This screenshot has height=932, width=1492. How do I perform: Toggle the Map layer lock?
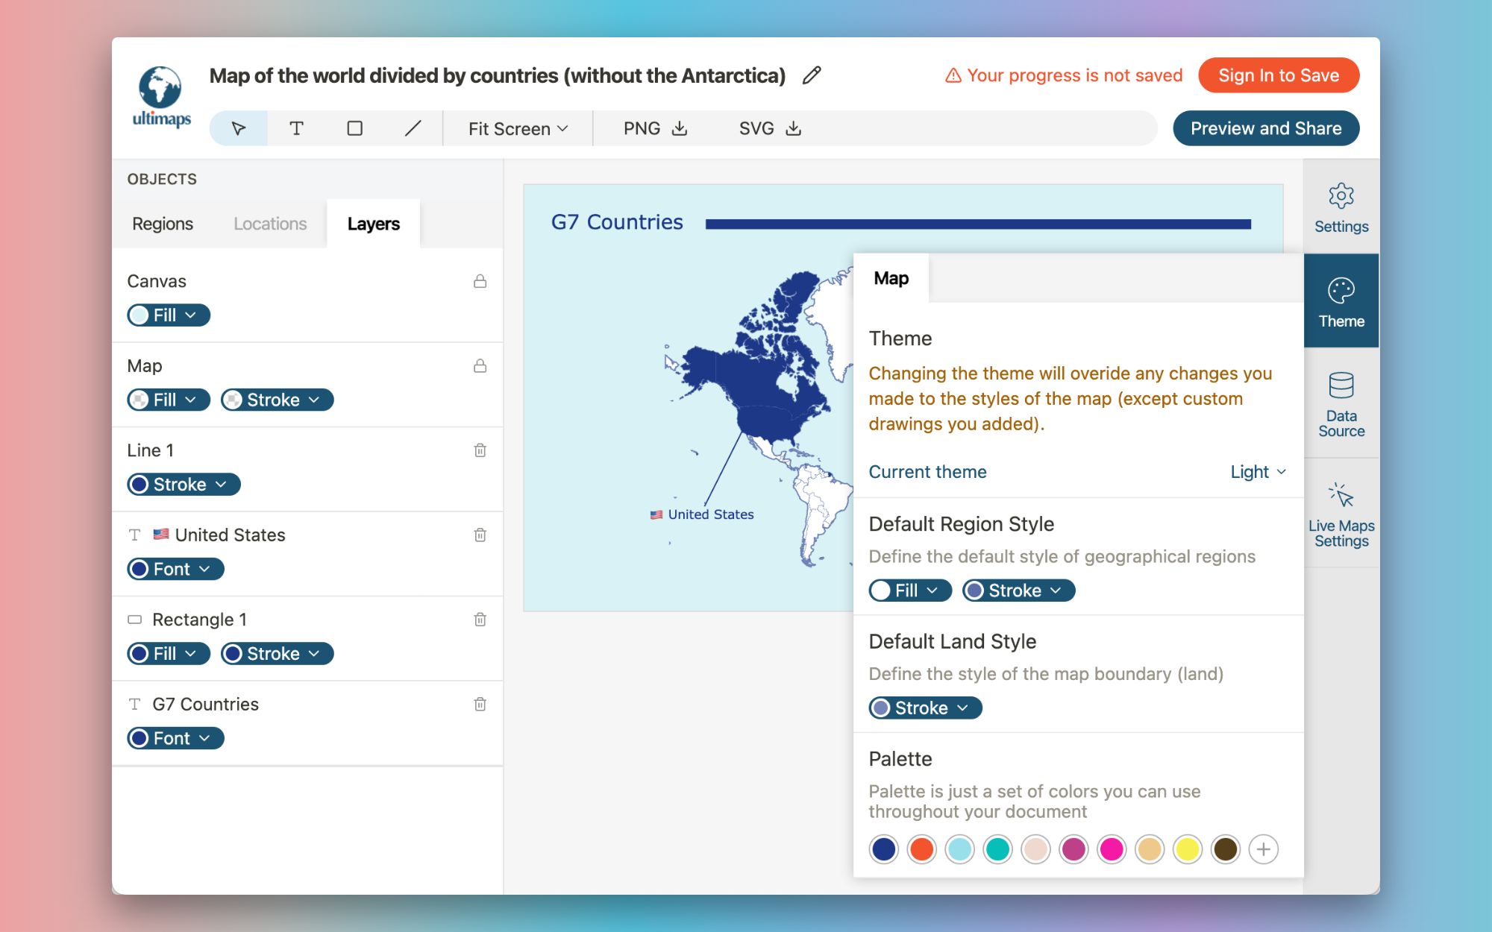pyautogui.click(x=480, y=366)
